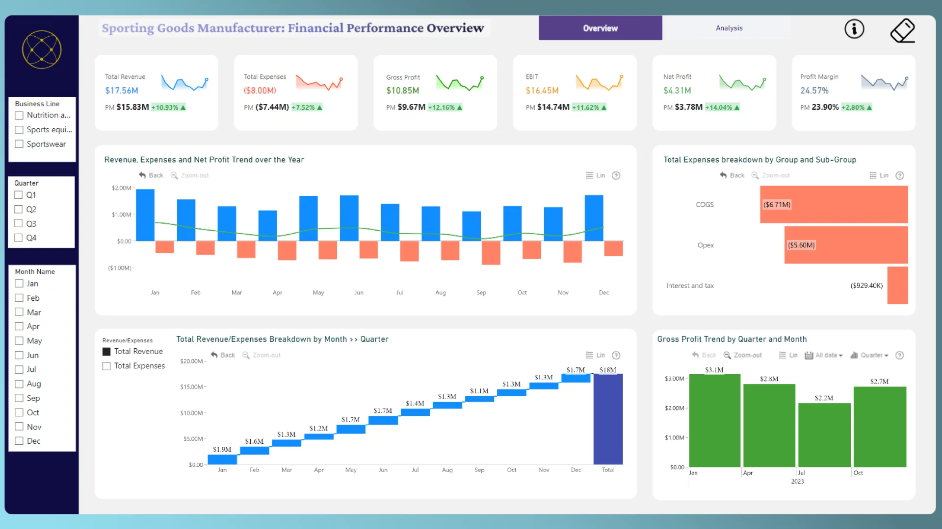Screen dimensions: 942x529
Task: Click the Apr quarter gross profit bar $2.8M
Action: pyautogui.click(x=769, y=426)
